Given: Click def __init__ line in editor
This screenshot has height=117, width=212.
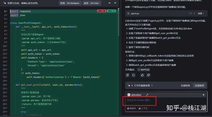Looking at the screenshot, I should point(47,27).
